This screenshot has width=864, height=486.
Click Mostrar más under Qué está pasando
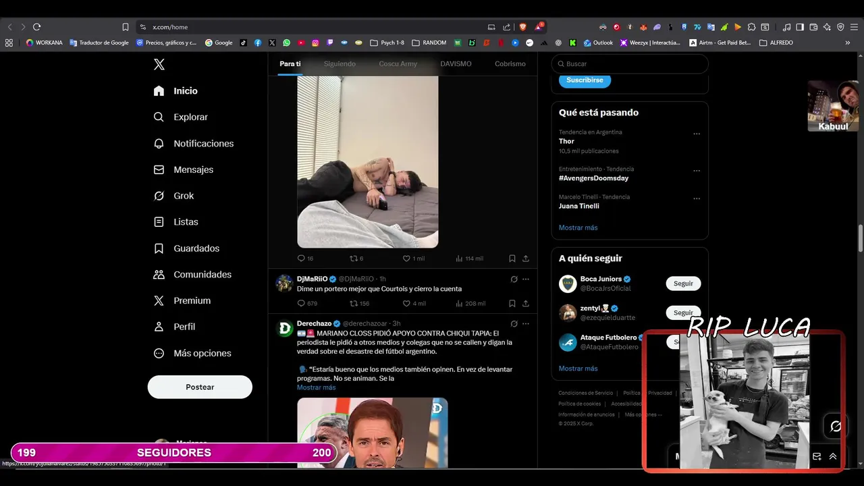click(578, 227)
